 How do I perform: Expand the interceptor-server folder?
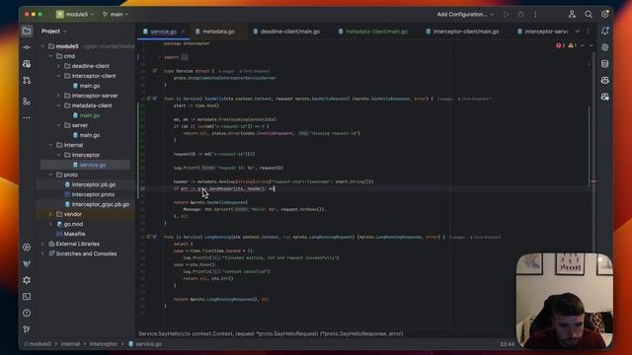click(59, 96)
